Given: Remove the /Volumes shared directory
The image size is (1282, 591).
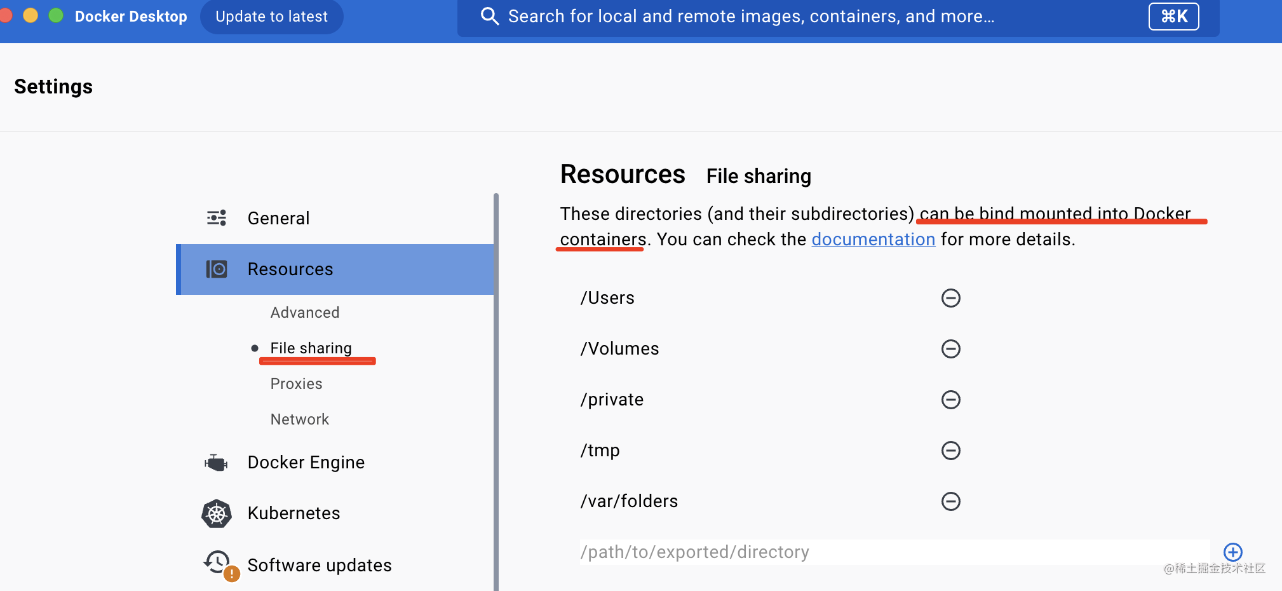Looking at the screenshot, I should coord(950,349).
